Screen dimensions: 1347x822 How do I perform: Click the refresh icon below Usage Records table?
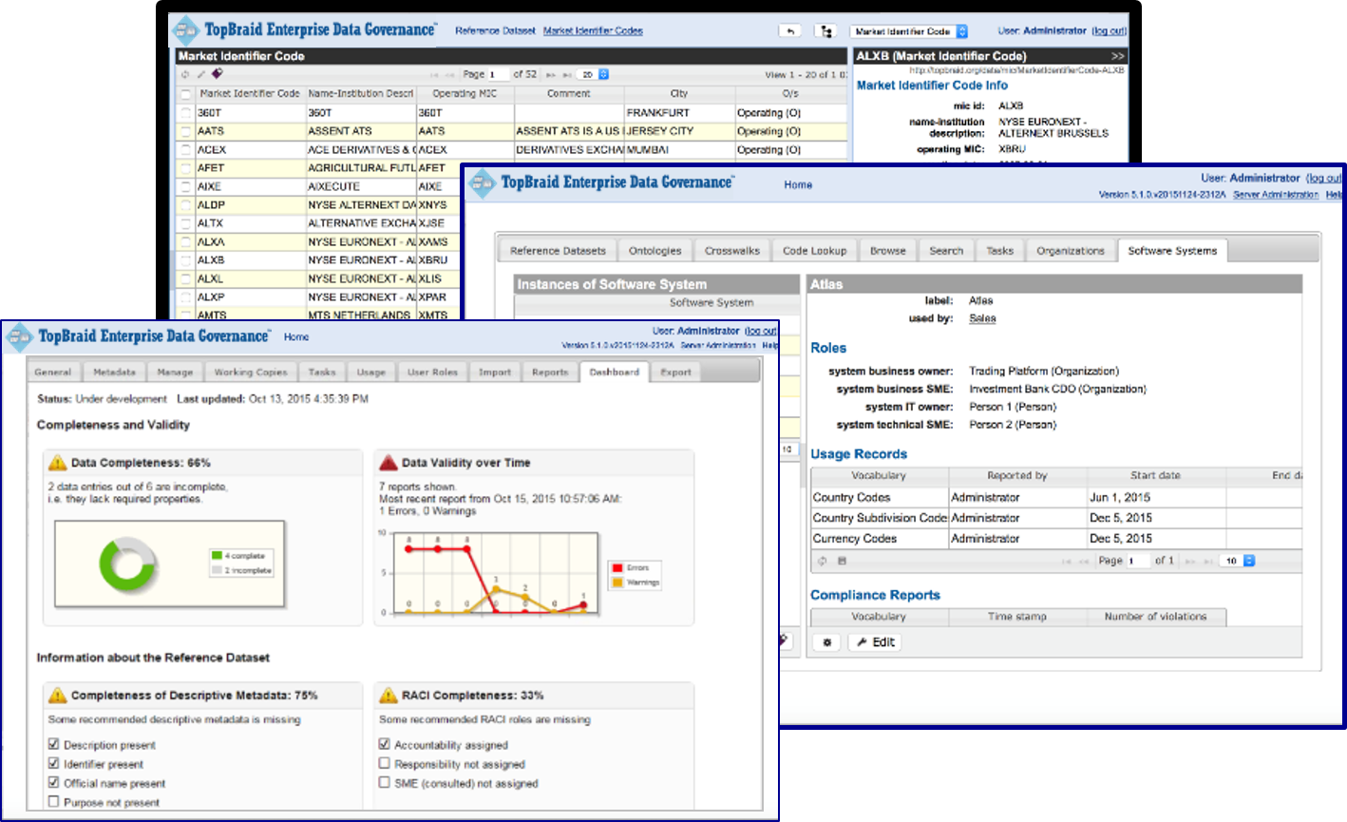[x=823, y=561]
